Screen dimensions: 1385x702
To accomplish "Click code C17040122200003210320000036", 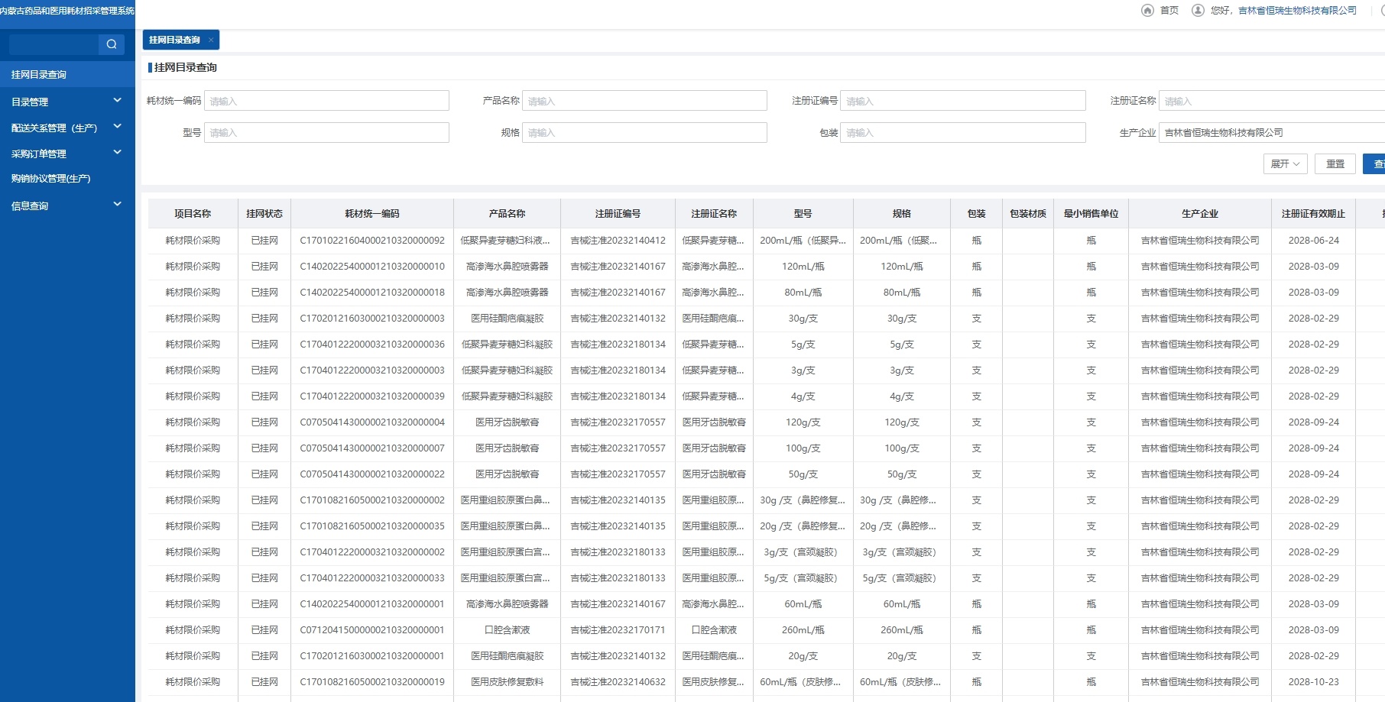I will coord(372,344).
